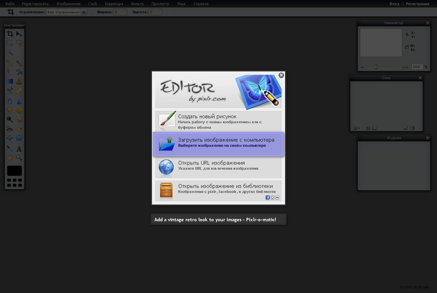
Task: Click the zoom in icon in Навигатор
Action: (405, 67)
